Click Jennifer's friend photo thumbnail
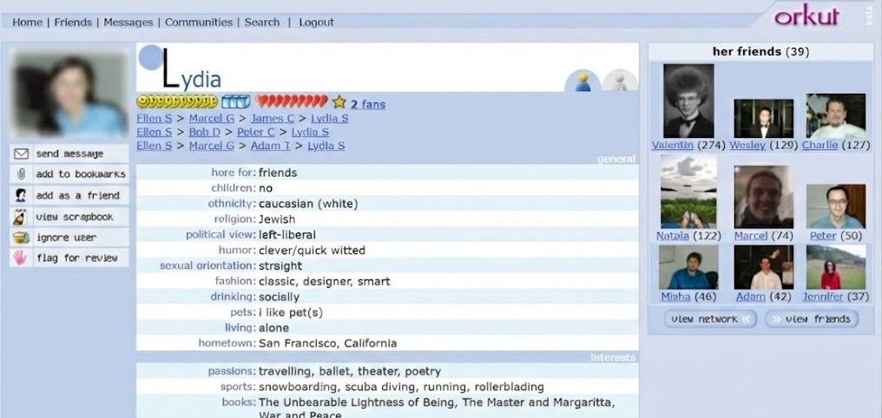882x418 pixels. click(835, 267)
